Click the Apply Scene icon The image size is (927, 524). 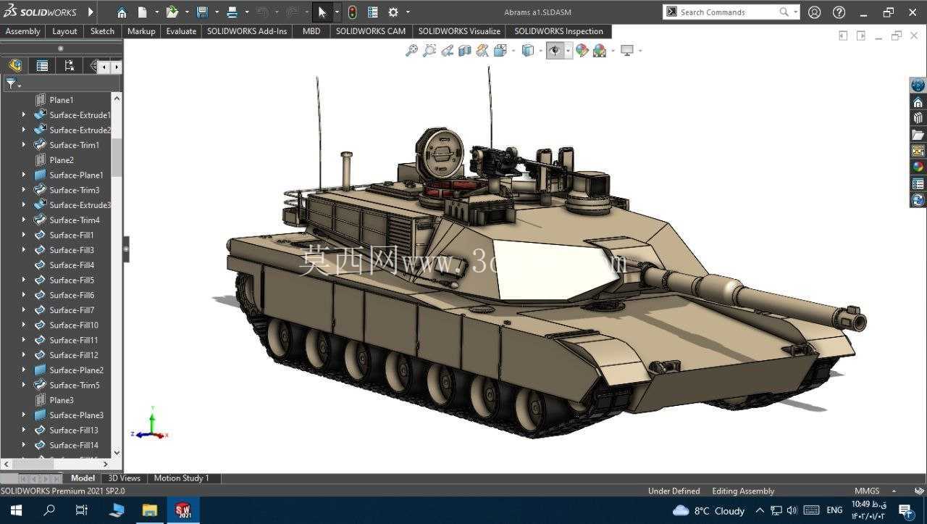600,51
